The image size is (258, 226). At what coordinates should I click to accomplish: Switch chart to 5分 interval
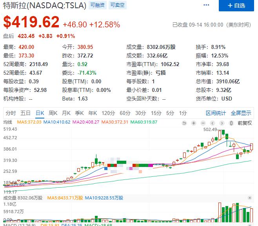170,113
